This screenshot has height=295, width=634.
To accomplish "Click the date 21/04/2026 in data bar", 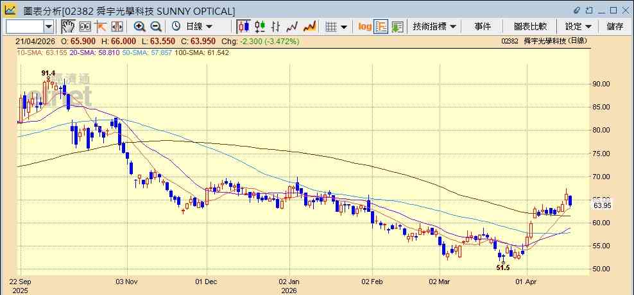I will pyautogui.click(x=35, y=41).
